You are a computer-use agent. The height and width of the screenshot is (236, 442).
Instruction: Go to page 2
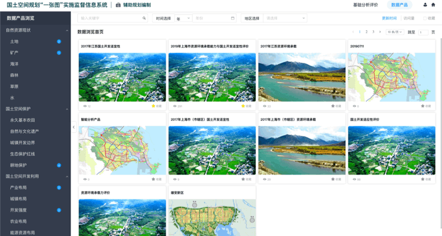point(367,32)
